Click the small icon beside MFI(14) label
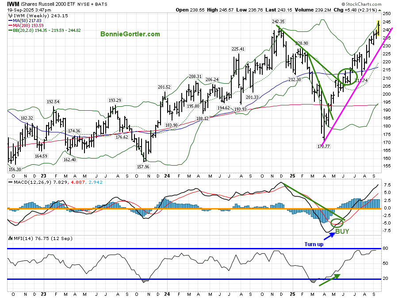The height and width of the screenshot is (298, 398). point(10,239)
